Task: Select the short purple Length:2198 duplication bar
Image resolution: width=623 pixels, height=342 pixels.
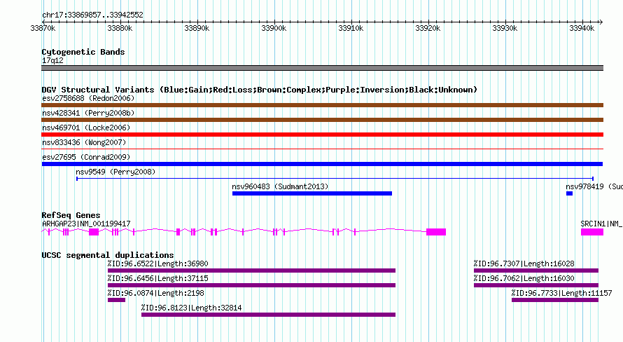Action: tap(116, 300)
